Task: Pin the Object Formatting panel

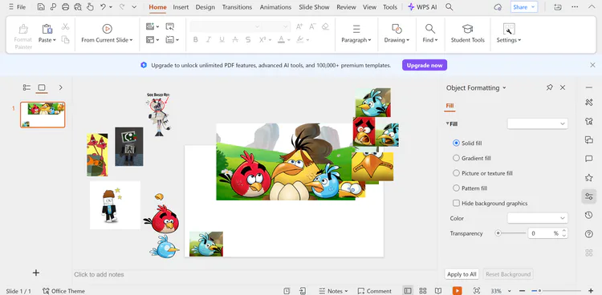Action: click(x=549, y=87)
